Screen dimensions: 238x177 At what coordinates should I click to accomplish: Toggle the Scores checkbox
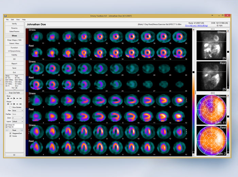click(x=10, y=136)
